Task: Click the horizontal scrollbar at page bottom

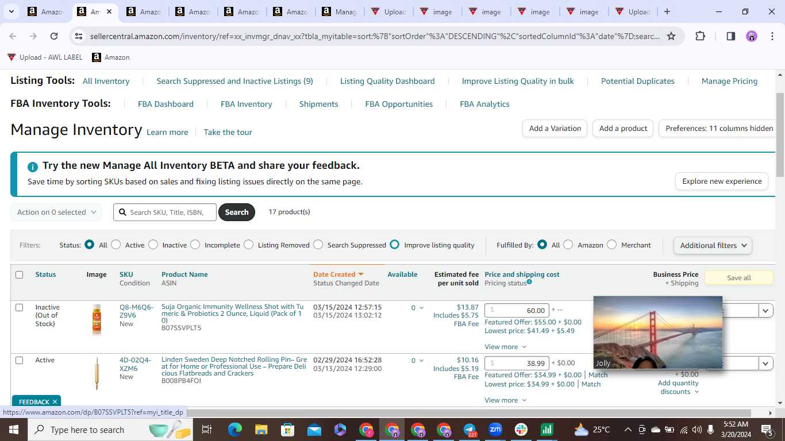Action: click(379, 413)
